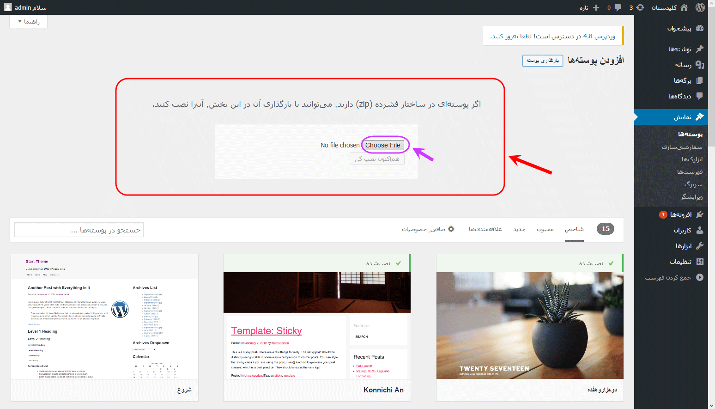This screenshot has height=409, width=715.
Task: Click the Install Now (هم‌اکنون نصب کن) button
Action: pos(377,159)
